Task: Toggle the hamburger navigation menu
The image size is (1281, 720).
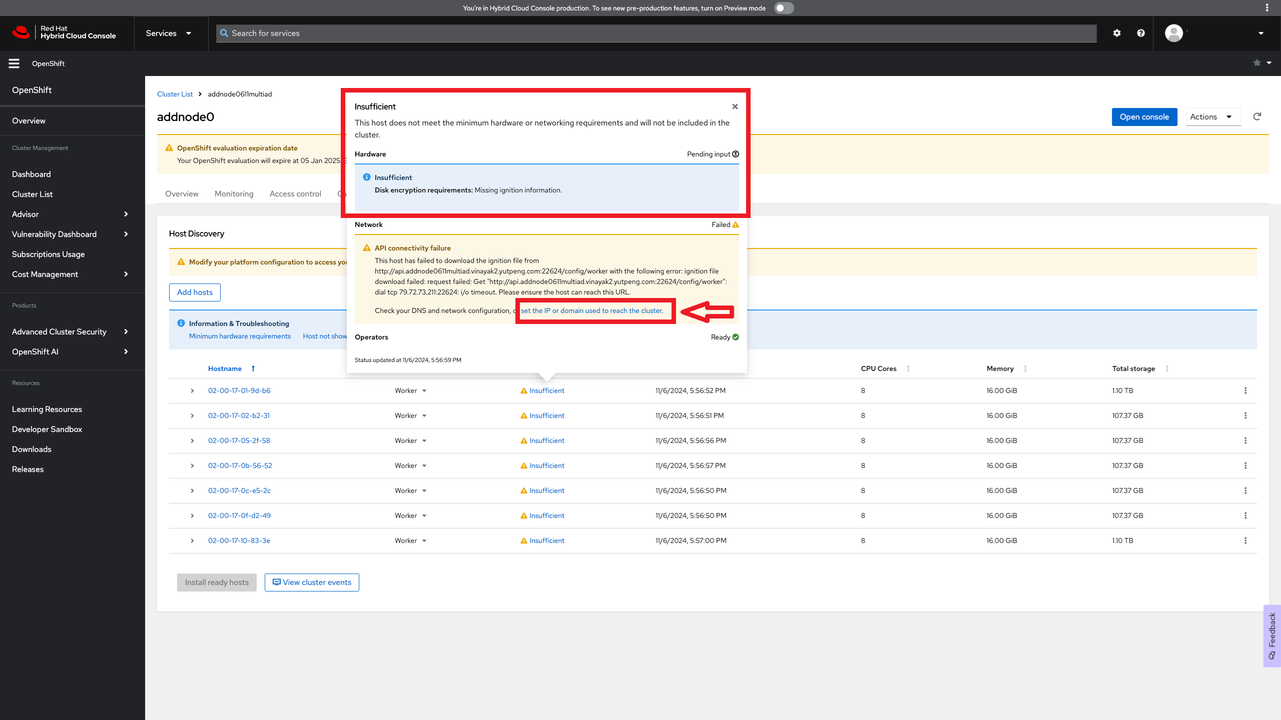Action: click(14, 63)
